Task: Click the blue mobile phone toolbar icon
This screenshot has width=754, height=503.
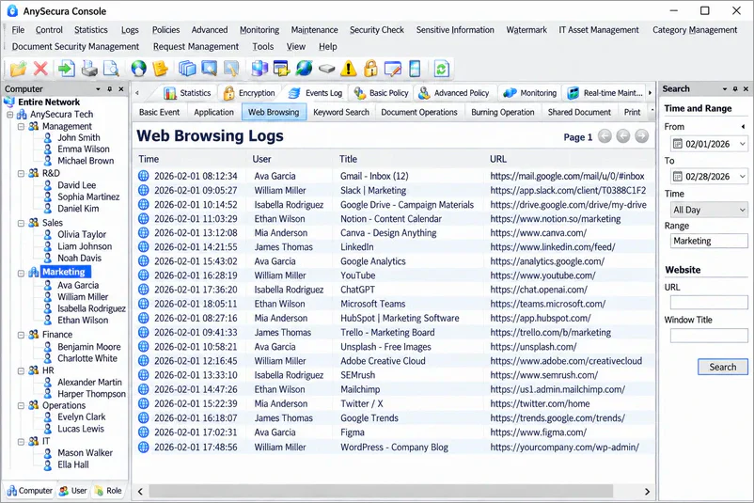Action: tap(415, 69)
